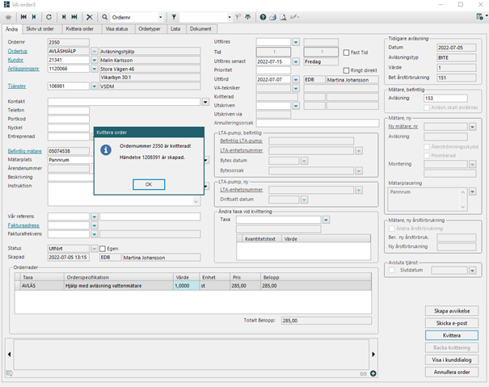The height and width of the screenshot is (387, 489).
Task: Click the magnifier search icon
Action: (105, 17)
